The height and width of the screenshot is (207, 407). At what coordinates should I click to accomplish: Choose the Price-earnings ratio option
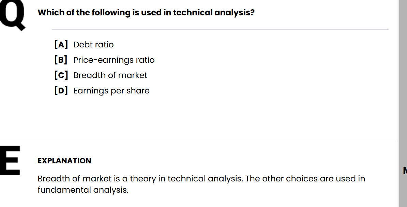click(114, 60)
